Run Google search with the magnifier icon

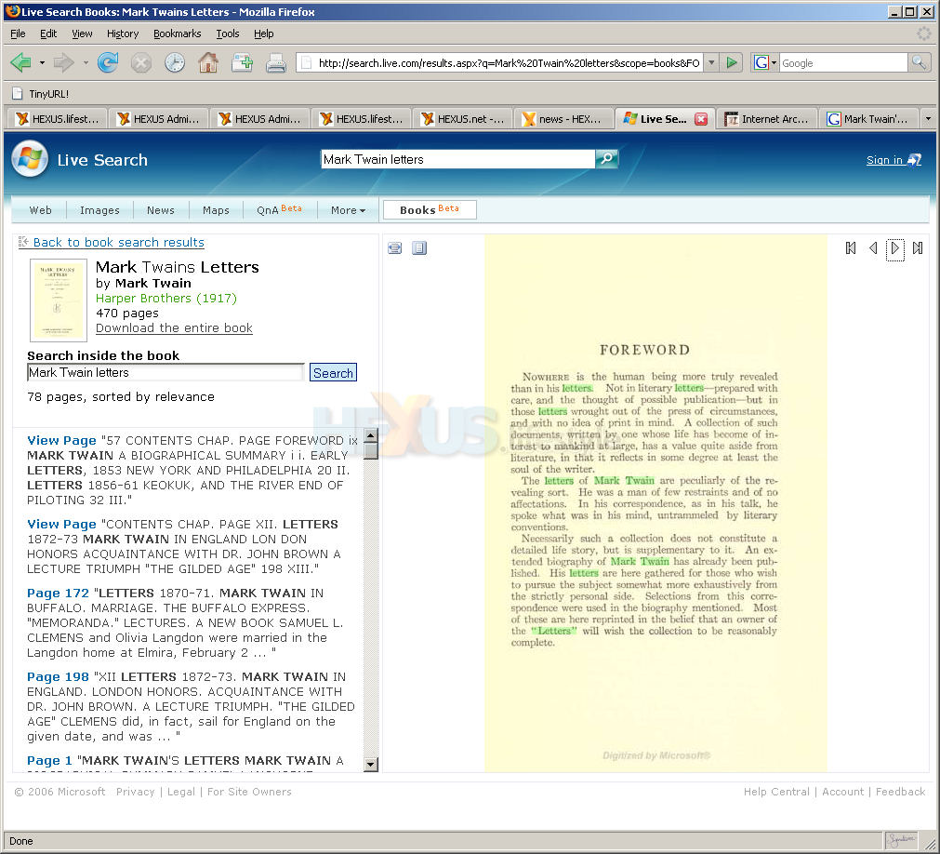(919, 62)
